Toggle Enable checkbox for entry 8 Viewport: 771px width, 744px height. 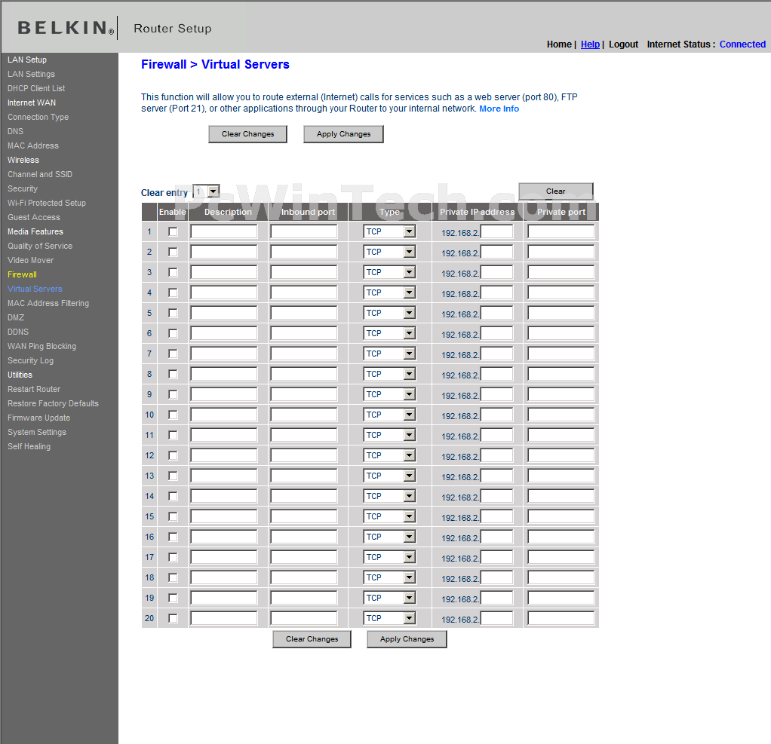point(173,374)
